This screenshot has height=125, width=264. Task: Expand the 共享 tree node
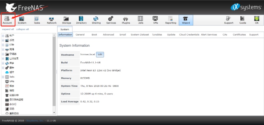click(3, 63)
